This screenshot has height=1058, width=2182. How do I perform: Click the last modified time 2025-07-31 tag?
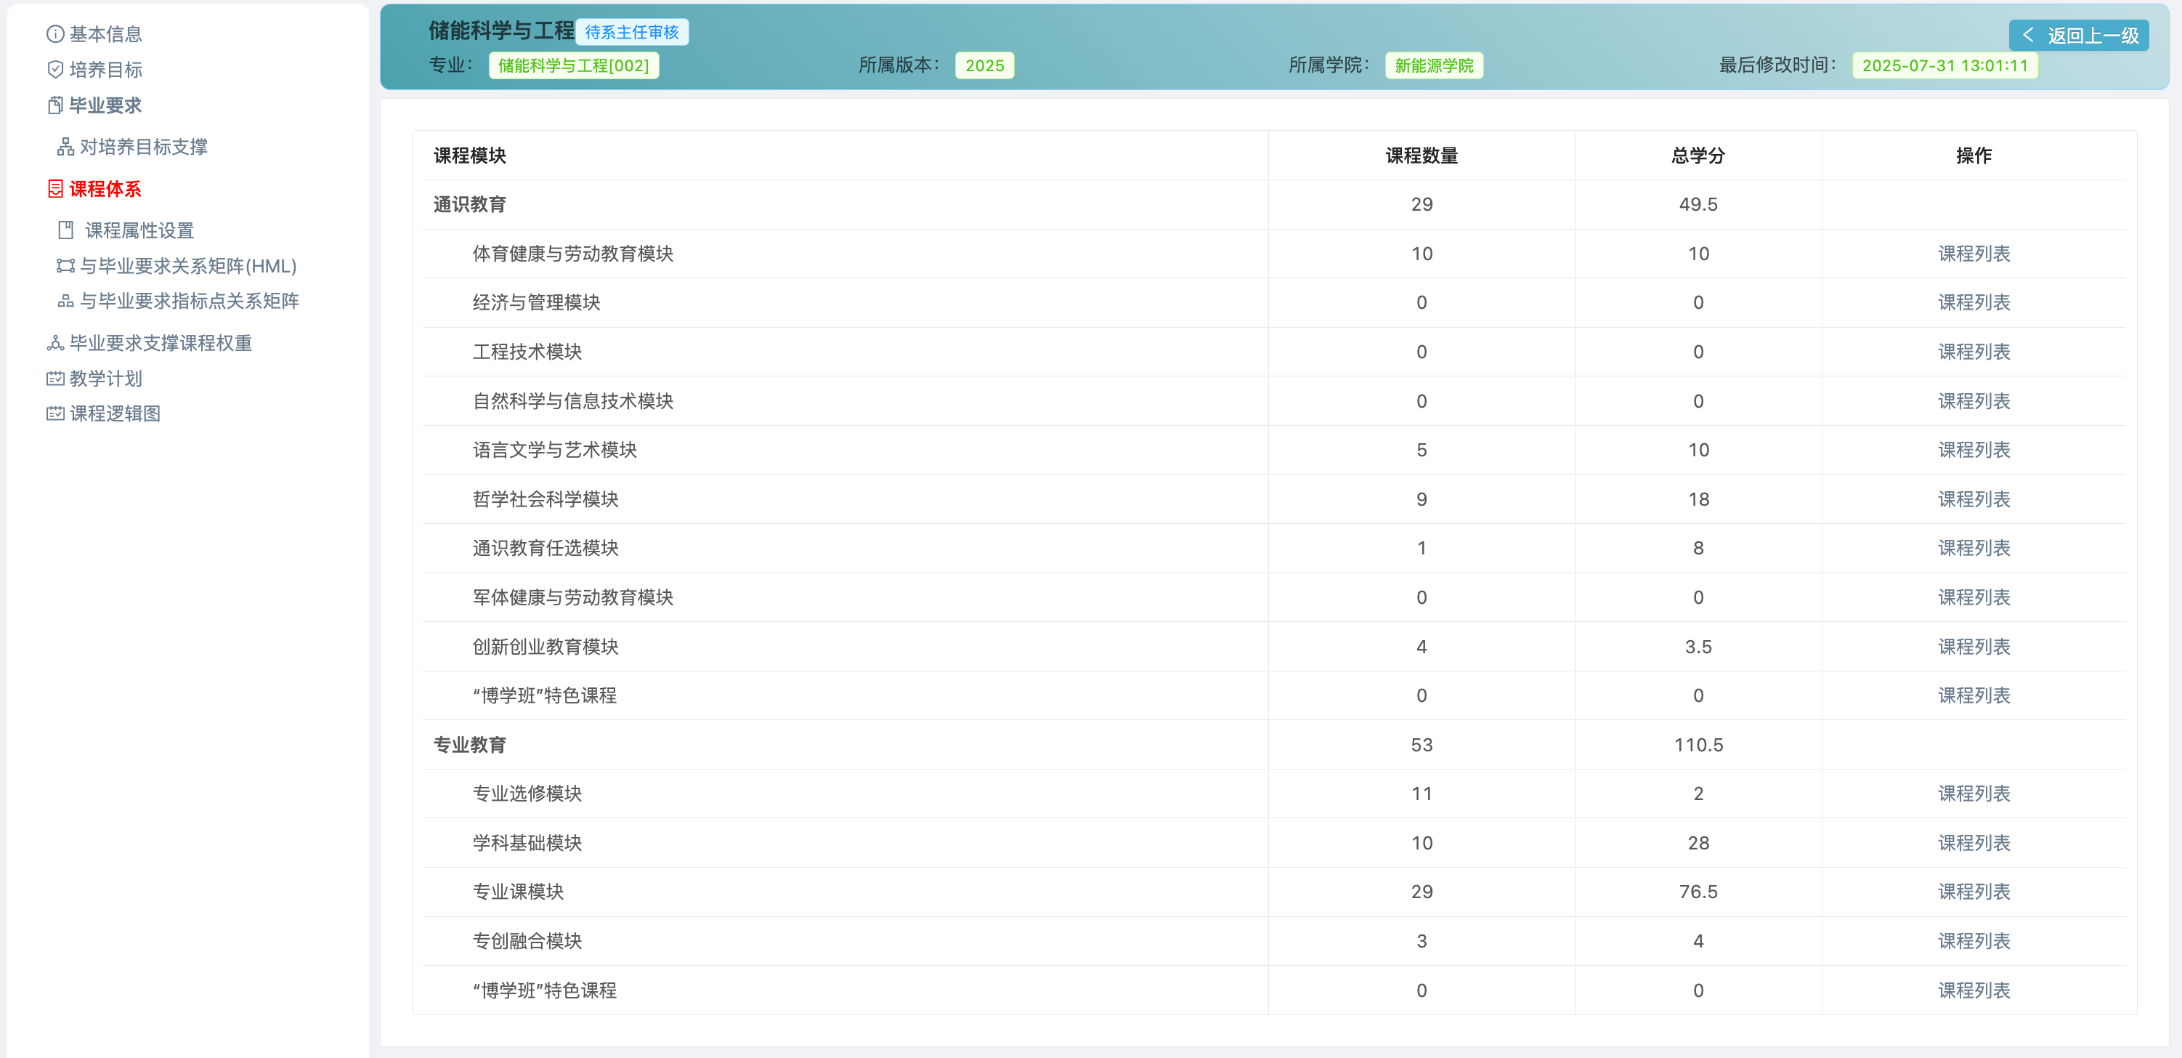(x=1944, y=65)
